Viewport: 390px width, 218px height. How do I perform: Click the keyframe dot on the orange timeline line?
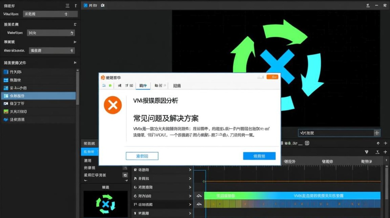pos(204,181)
